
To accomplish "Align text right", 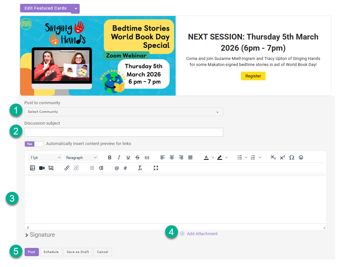I will (x=181, y=158).
